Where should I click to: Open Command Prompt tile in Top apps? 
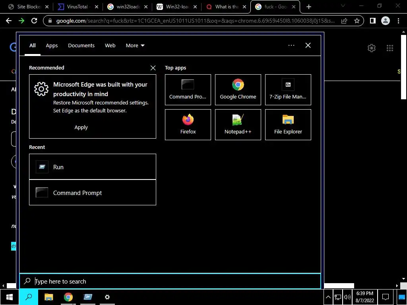point(188,90)
